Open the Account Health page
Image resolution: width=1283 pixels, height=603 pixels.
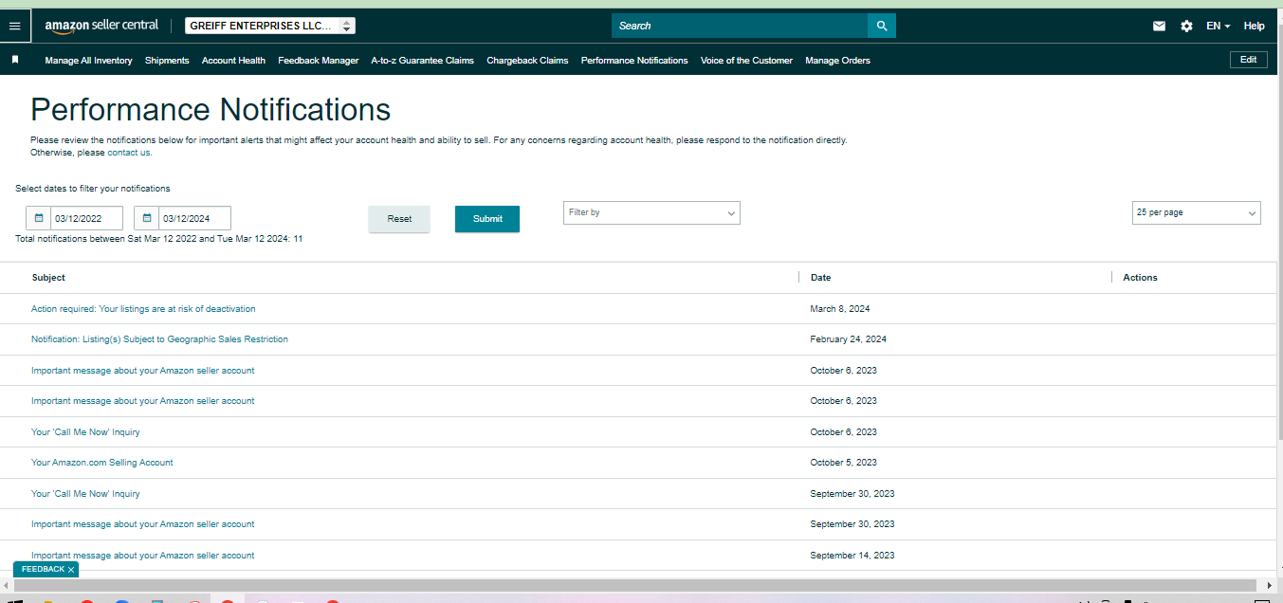[233, 60]
